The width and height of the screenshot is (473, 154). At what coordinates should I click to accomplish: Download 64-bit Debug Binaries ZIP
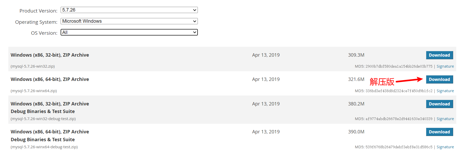(439, 132)
